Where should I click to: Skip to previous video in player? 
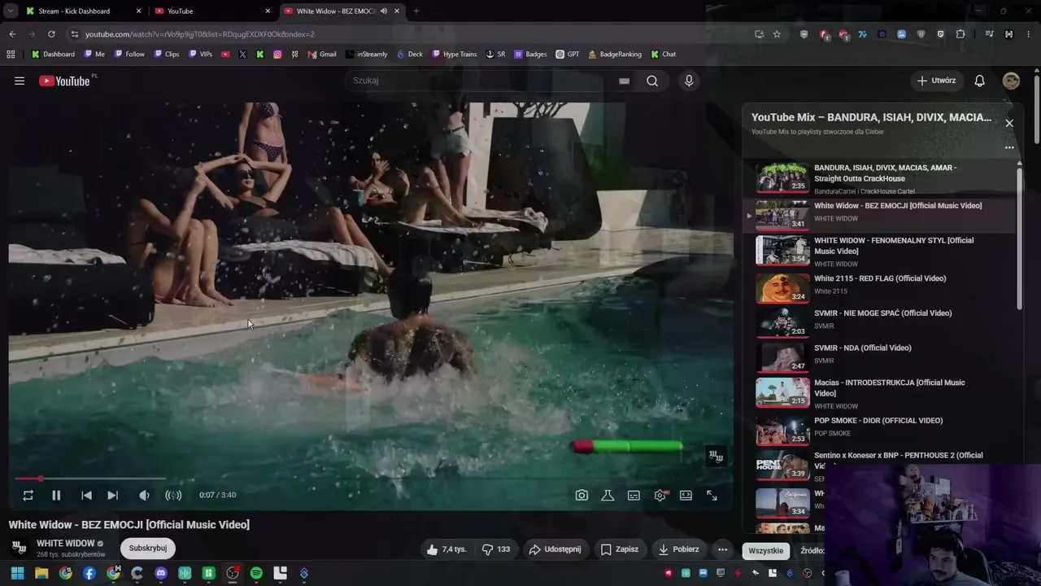[x=86, y=495]
